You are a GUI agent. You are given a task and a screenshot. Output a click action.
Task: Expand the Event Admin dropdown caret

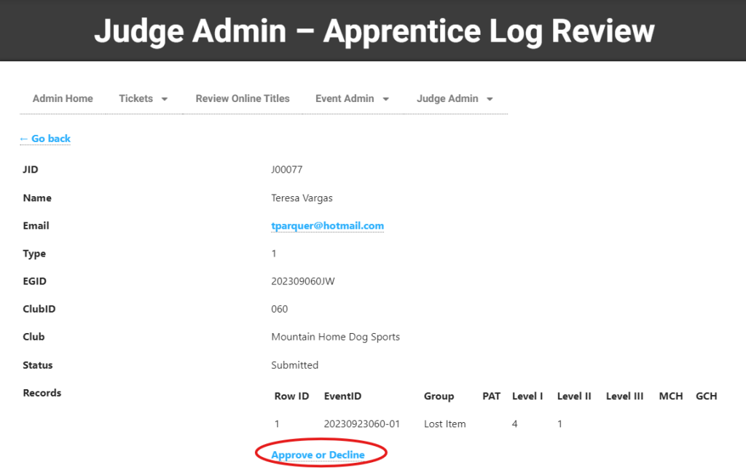[385, 99]
